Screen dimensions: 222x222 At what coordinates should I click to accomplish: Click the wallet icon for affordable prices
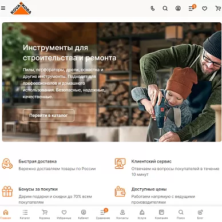pos(120,192)
